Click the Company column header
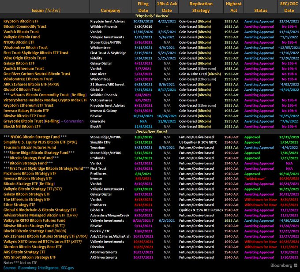The image size is (300, 272). tap(110, 10)
